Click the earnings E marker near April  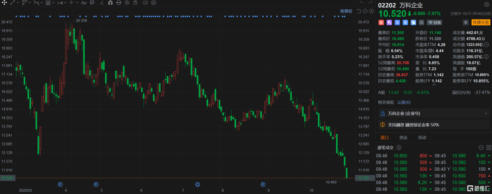pos(60,184)
